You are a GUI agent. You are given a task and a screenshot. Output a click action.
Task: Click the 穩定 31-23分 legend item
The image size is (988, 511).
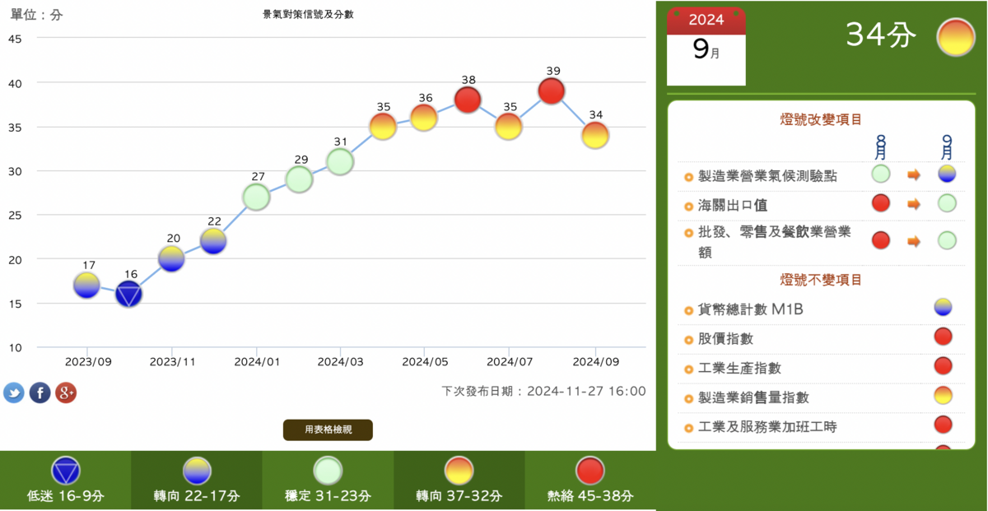coord(328,481)
